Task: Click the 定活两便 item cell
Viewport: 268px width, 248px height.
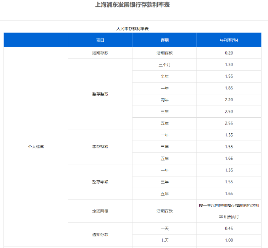Action: click(100, 211)
